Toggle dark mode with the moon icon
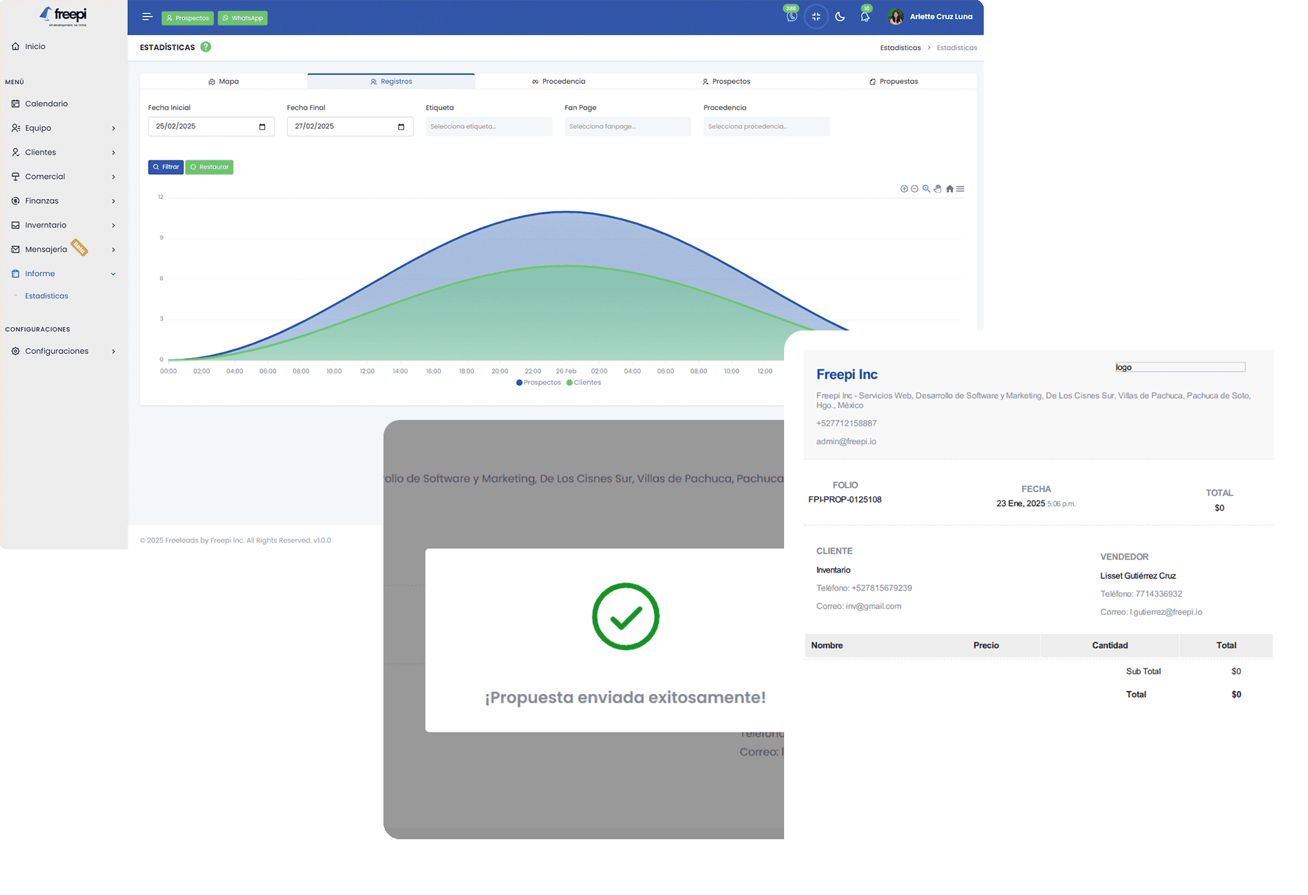The width and height of the screenshot is (1308, 895). click(840, 17)
